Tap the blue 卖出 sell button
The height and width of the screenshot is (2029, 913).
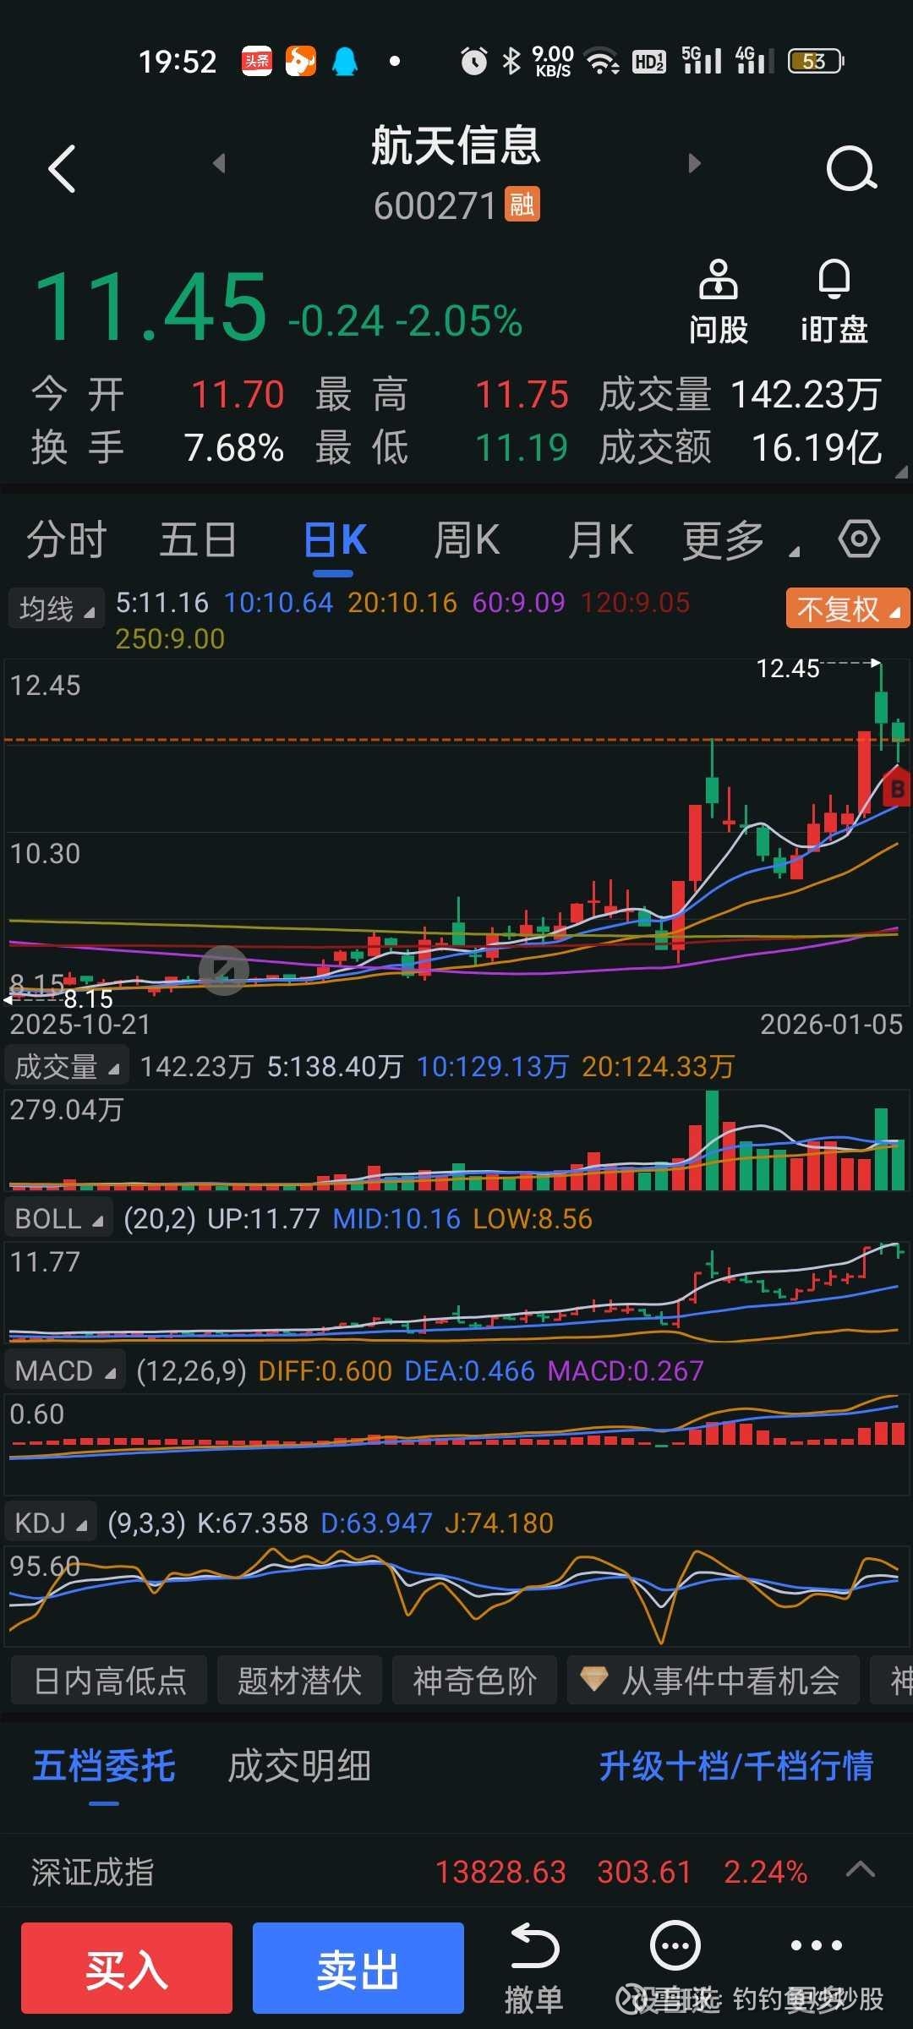(x=358, y=1968)
